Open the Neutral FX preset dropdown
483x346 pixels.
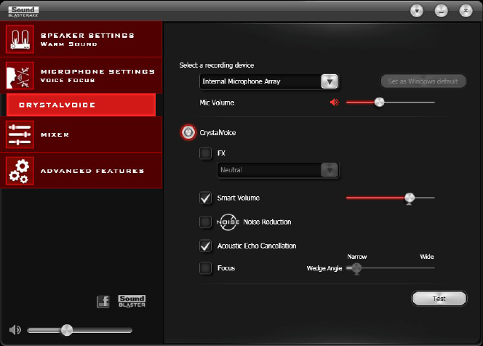(278, 170)
